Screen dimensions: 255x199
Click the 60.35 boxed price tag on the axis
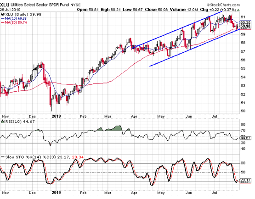coord(245,22)
